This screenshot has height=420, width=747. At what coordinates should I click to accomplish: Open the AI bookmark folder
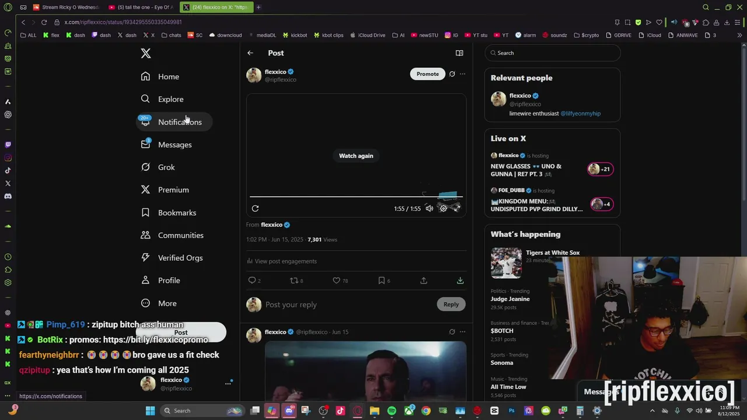click(x=398, y=35)
